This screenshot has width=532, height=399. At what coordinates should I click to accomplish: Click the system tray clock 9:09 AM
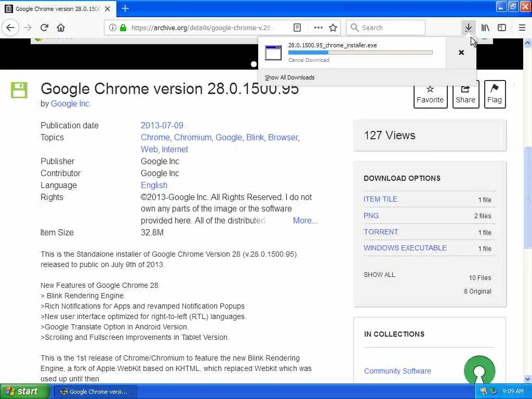(513, 391)
